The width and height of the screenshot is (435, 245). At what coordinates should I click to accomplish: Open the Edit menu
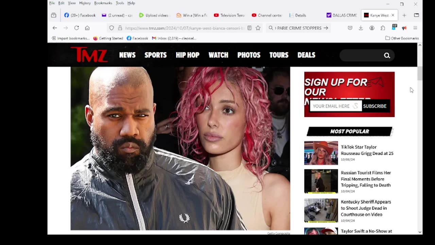[61, 3]
